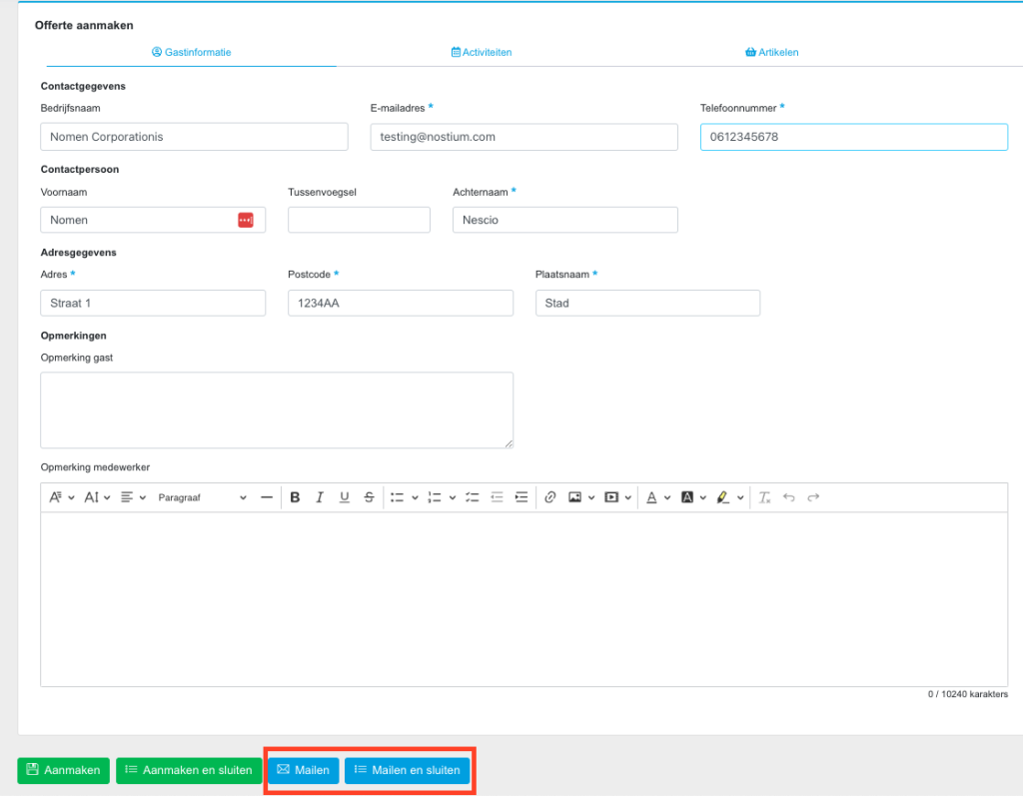
Task: Expand the text alignment dropdown
Action: [x=133, y=497]
